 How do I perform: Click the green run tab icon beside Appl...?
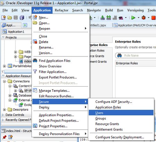coord(25,25)
